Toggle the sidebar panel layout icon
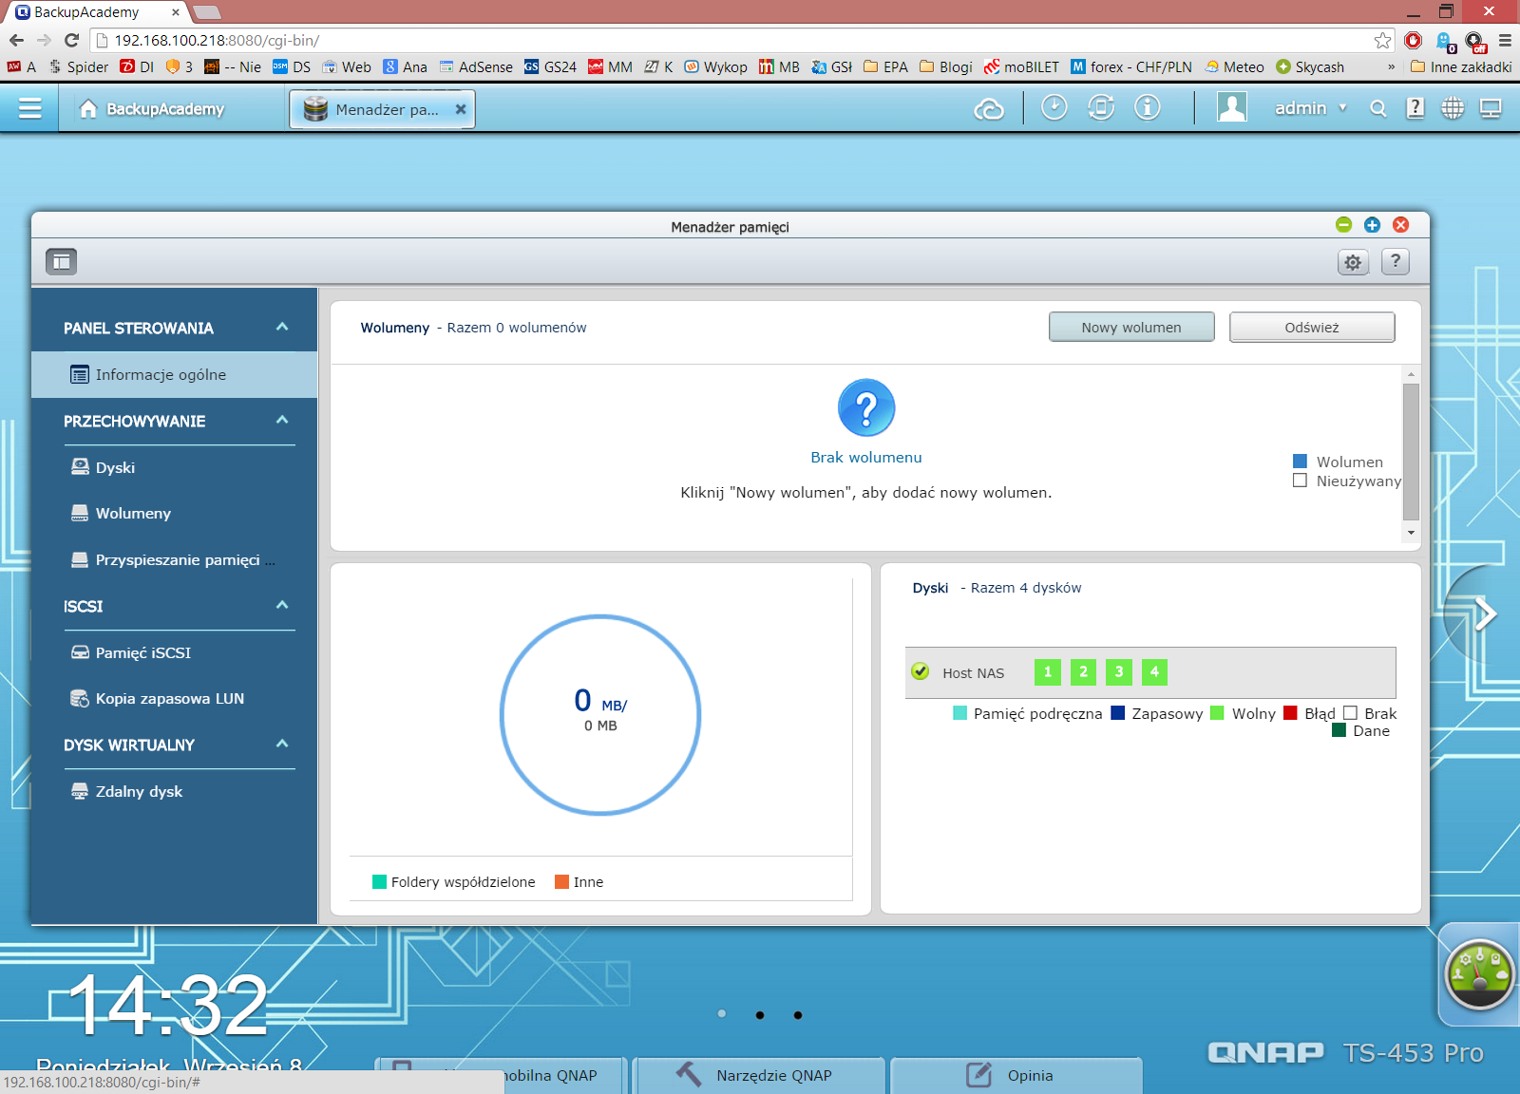The width and height of the screenshot is (1520, 1094). point(62,261)
